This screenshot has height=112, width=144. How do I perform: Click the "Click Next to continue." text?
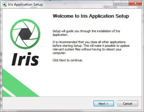(x=68, y=60)
